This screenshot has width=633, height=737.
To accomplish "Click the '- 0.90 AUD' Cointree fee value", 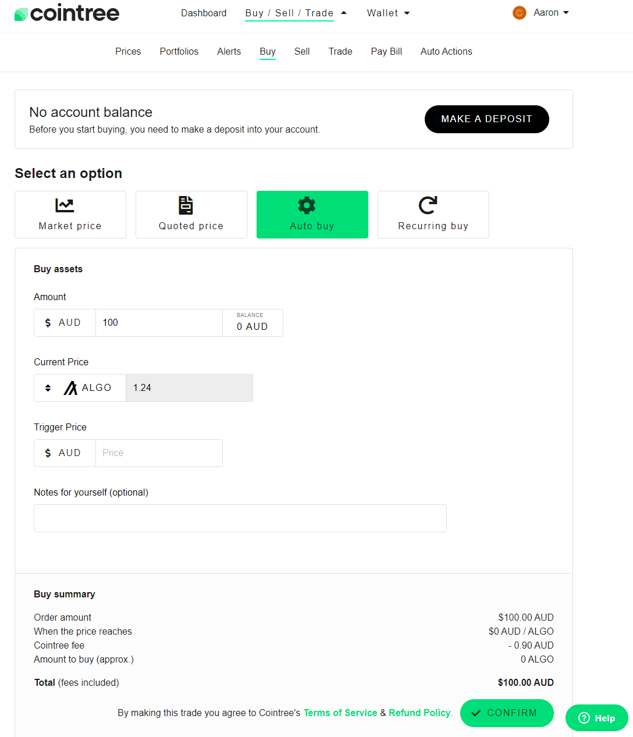I will coord(531,646).
